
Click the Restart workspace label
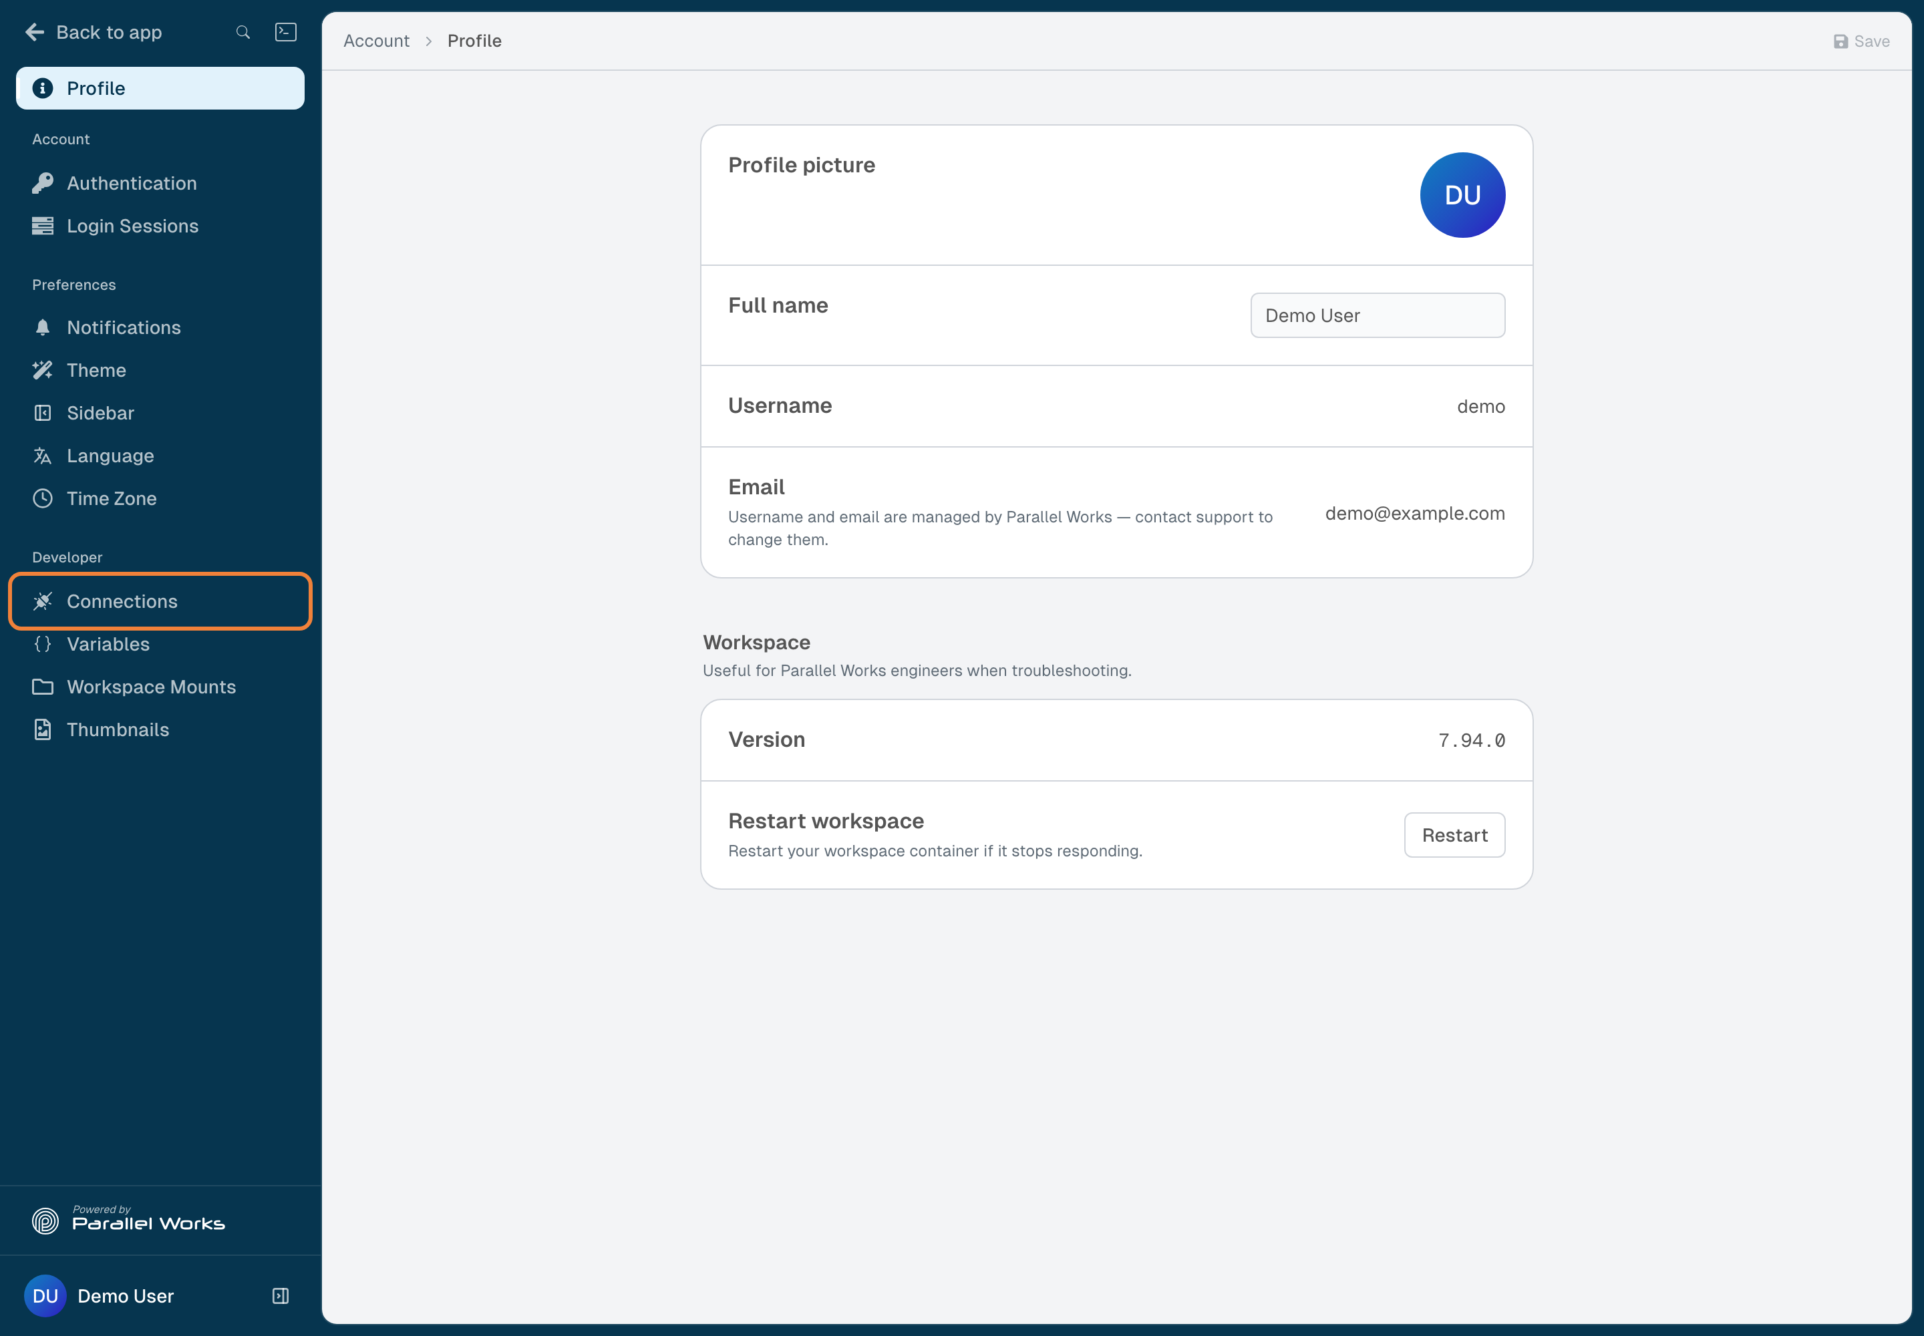coord(826,820)
